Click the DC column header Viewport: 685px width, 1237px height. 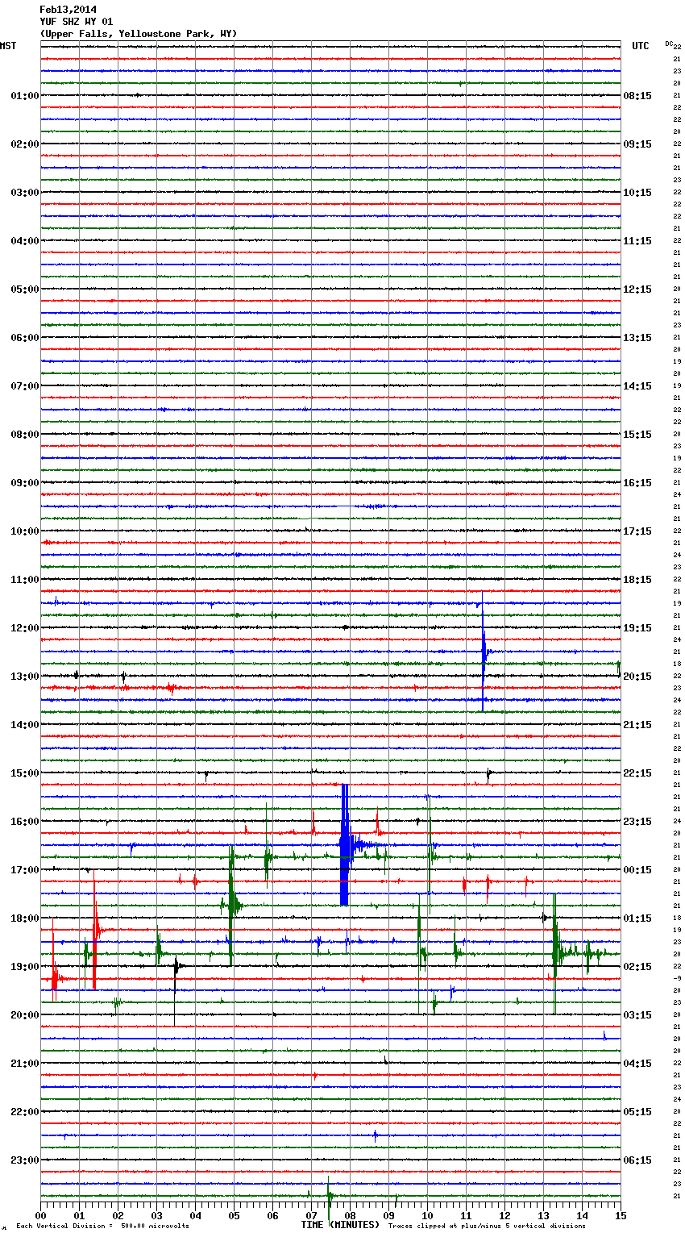669,44
